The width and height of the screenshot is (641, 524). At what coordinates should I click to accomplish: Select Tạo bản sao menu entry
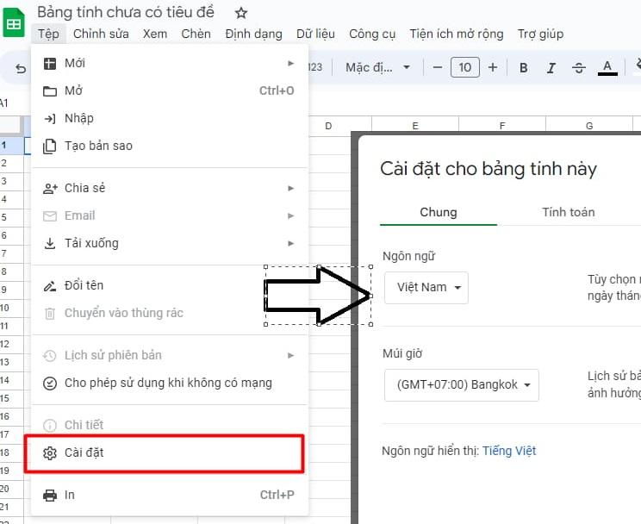pos(170,146)
